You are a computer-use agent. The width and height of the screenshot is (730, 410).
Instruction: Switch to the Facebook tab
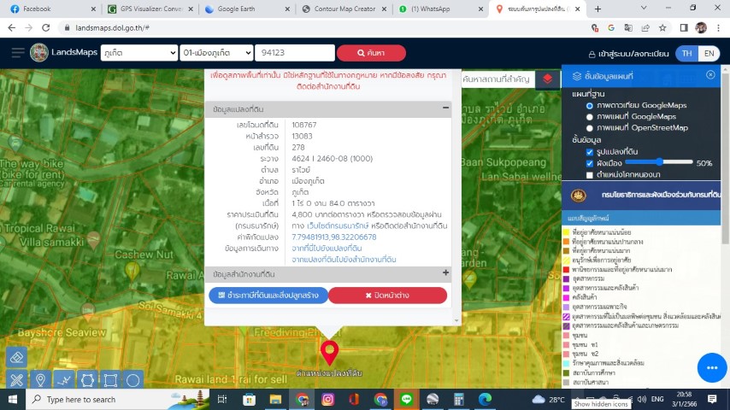[x=50, y=9]
